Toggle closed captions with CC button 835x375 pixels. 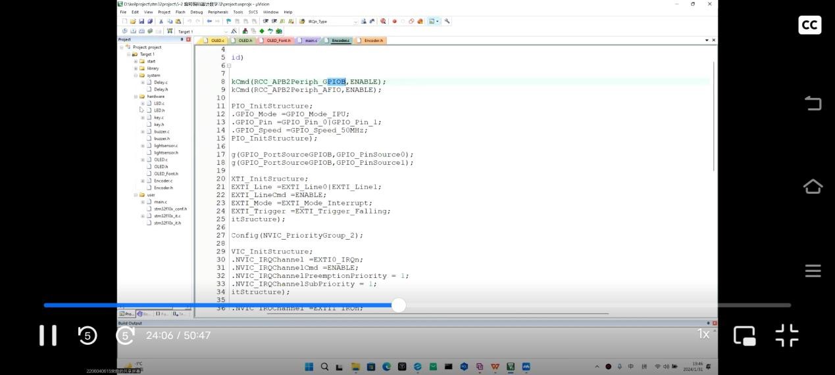point(809,25)
